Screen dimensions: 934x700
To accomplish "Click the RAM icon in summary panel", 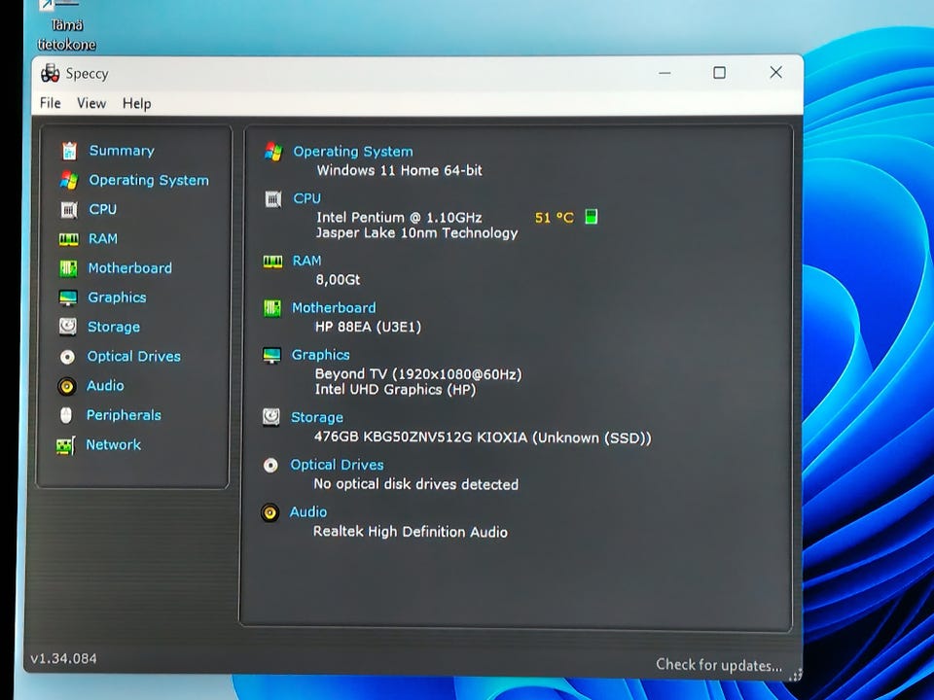I will (x=272, y=262).
